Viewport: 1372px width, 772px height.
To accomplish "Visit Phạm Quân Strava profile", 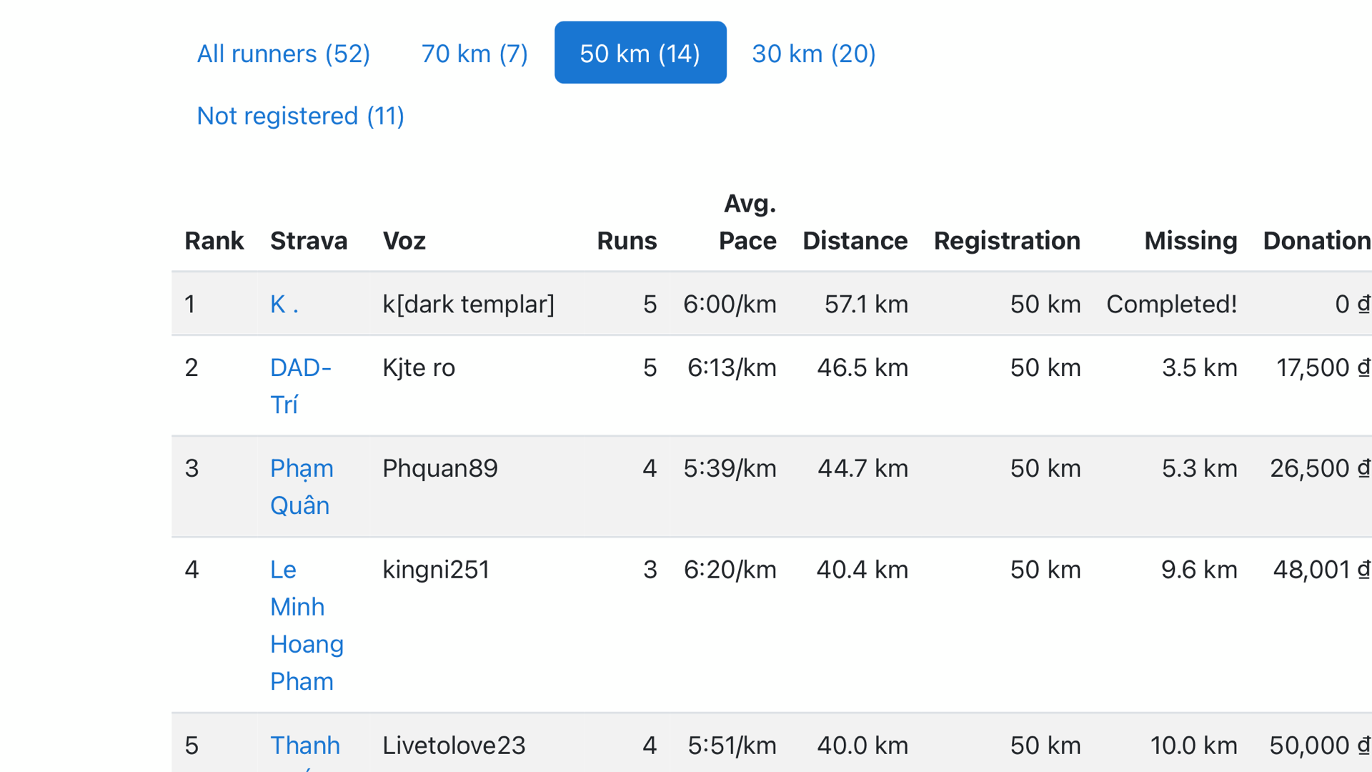I will (302, 487).
